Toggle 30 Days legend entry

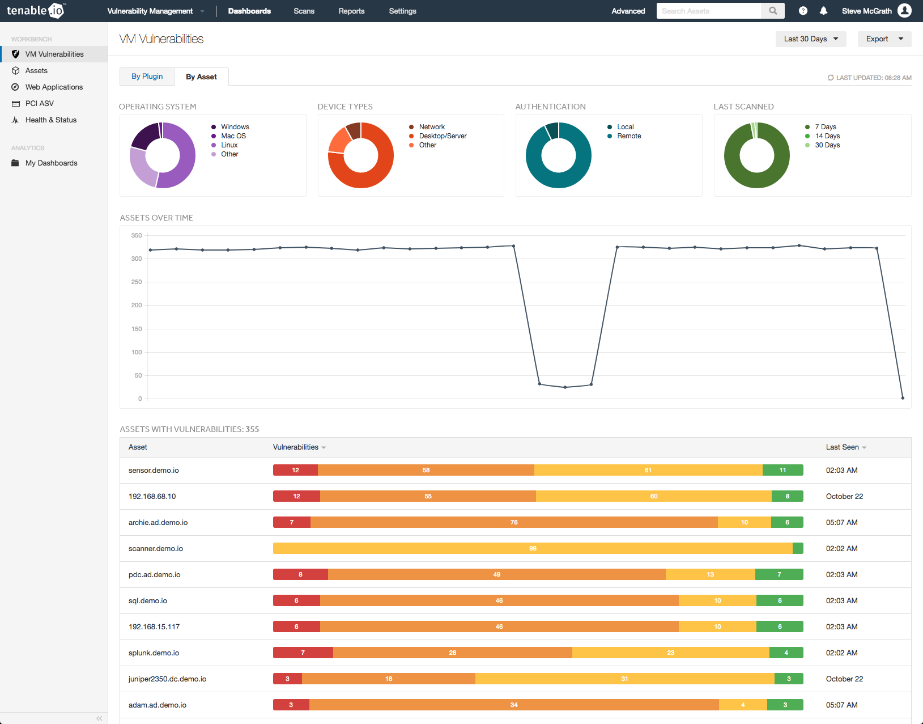tap(822, 145)
